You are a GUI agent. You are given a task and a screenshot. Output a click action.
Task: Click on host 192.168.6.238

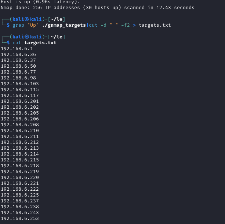(20, 207)
